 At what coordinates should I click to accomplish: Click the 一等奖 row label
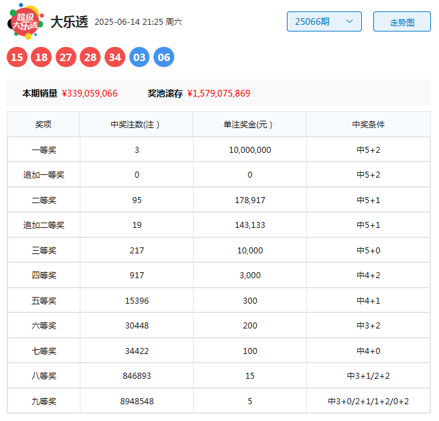point(44,150)
